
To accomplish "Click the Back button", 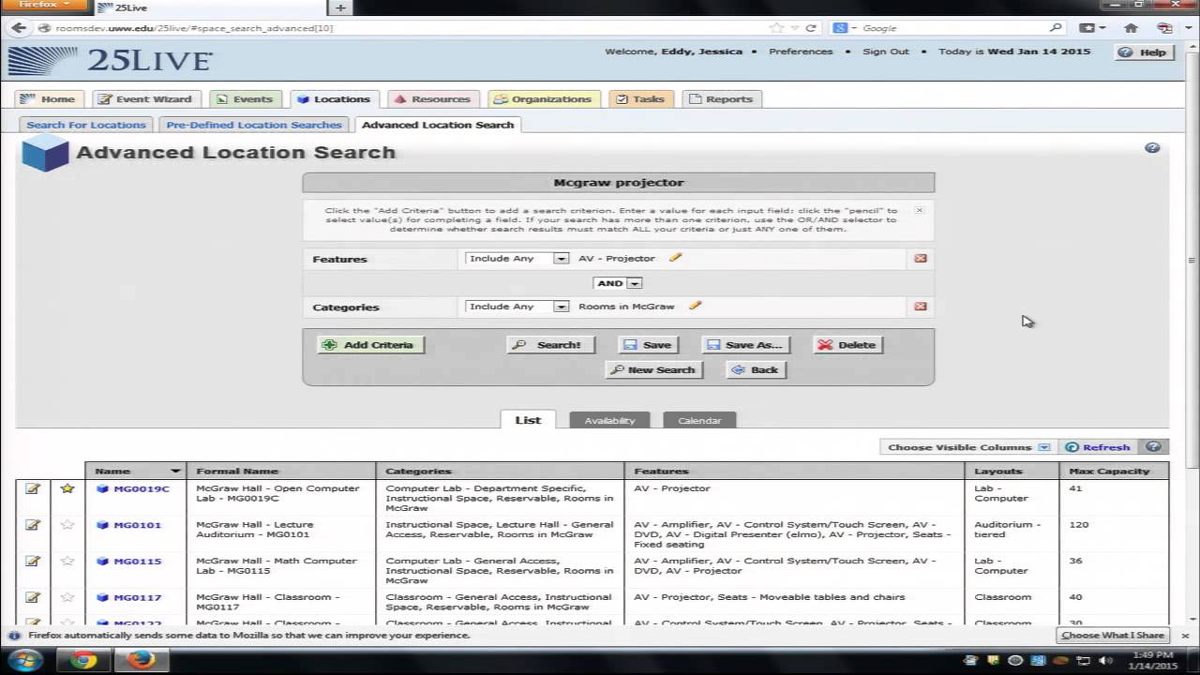I will coord(756,369).
